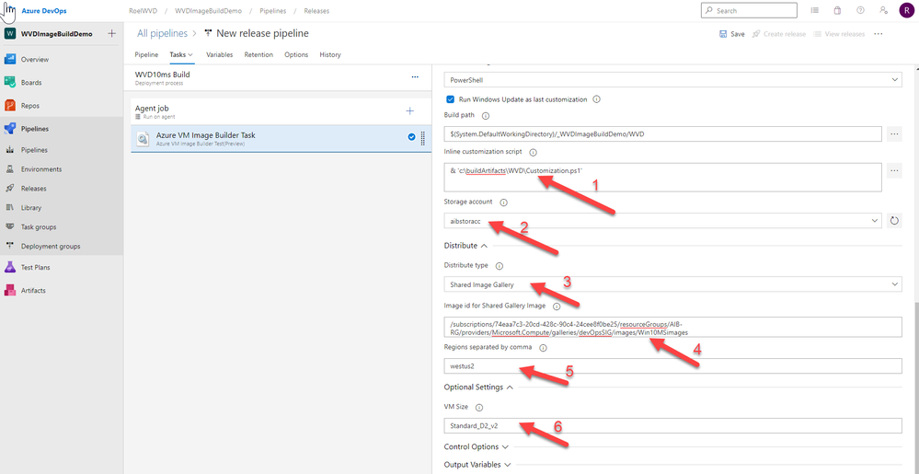Collapse the Distribute section
Screen dimensions: 919x474
click(x=466, y=246)
